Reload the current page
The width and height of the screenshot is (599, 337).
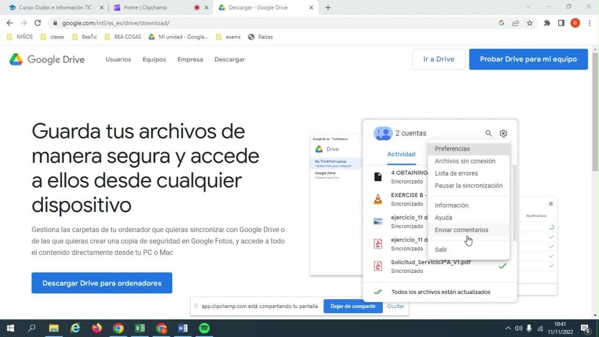click(x=38, y=23)
